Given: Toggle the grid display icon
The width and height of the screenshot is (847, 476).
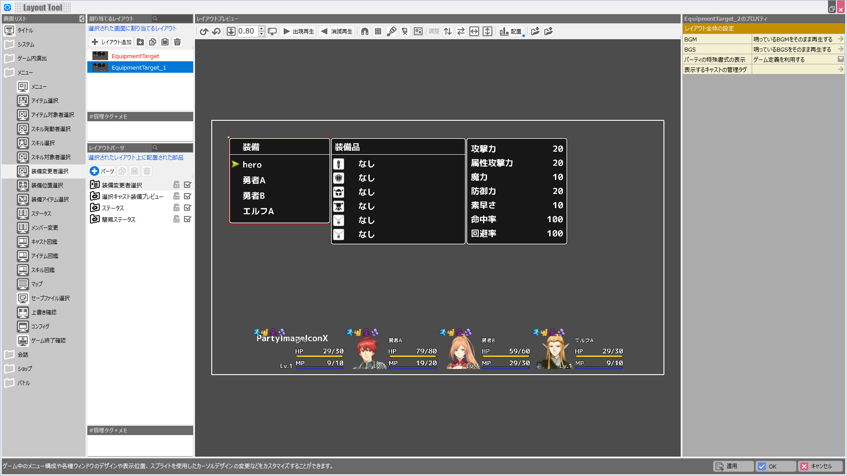Looking at the screenshot, I should (x=378, y=31).
